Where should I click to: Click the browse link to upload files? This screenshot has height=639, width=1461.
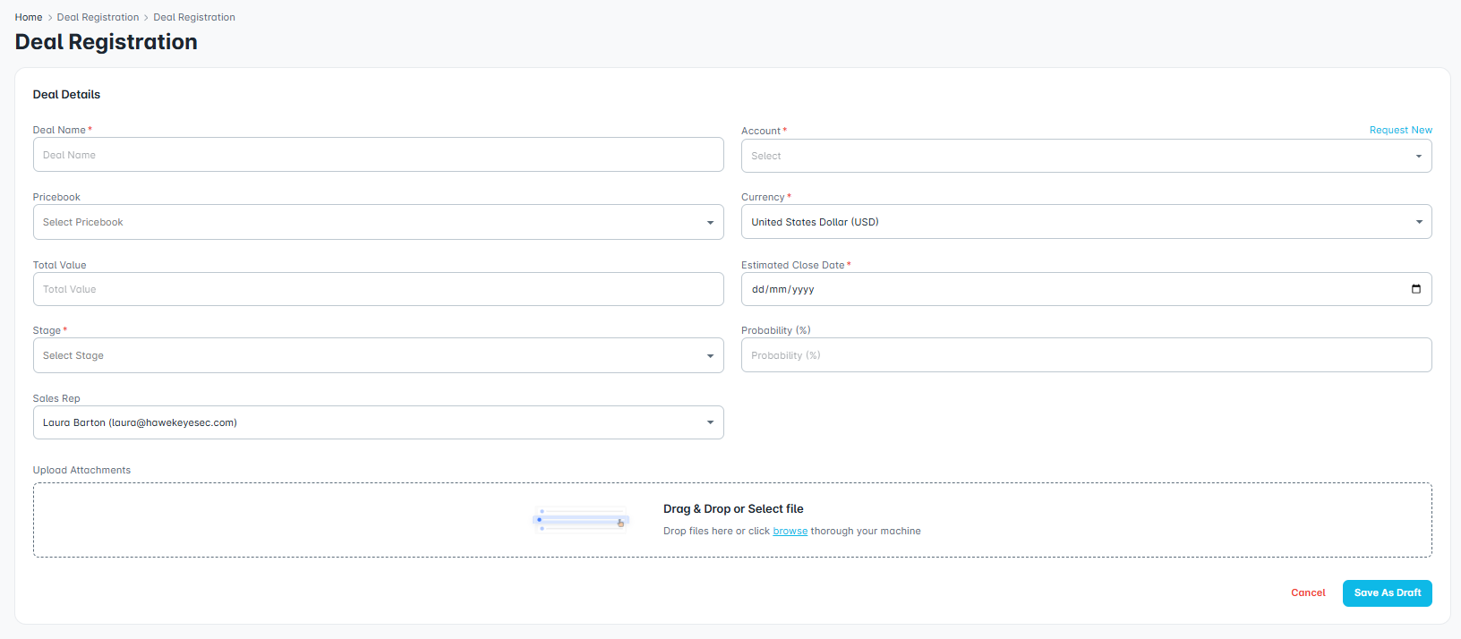(x=790, y=531)
